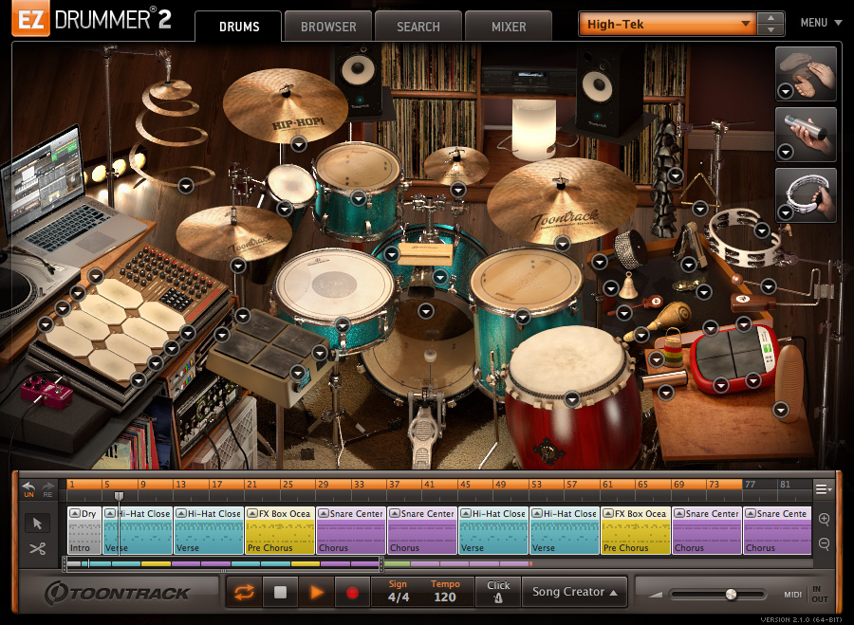Open the triangle instrument dropdown arrow
Viewport: 854px width, 625px height.
pos(700,208)
